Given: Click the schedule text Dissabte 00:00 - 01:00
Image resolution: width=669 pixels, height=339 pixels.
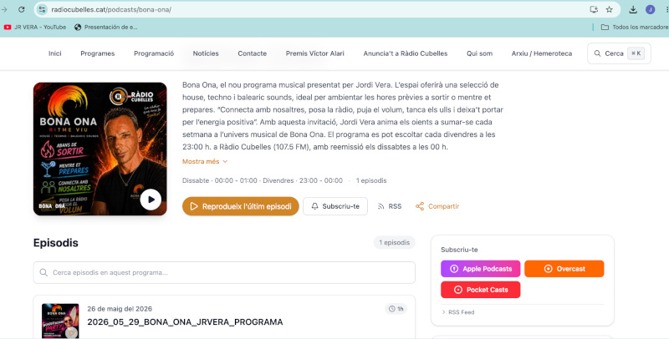Looking at the screenshot, I should click(220, 180).
